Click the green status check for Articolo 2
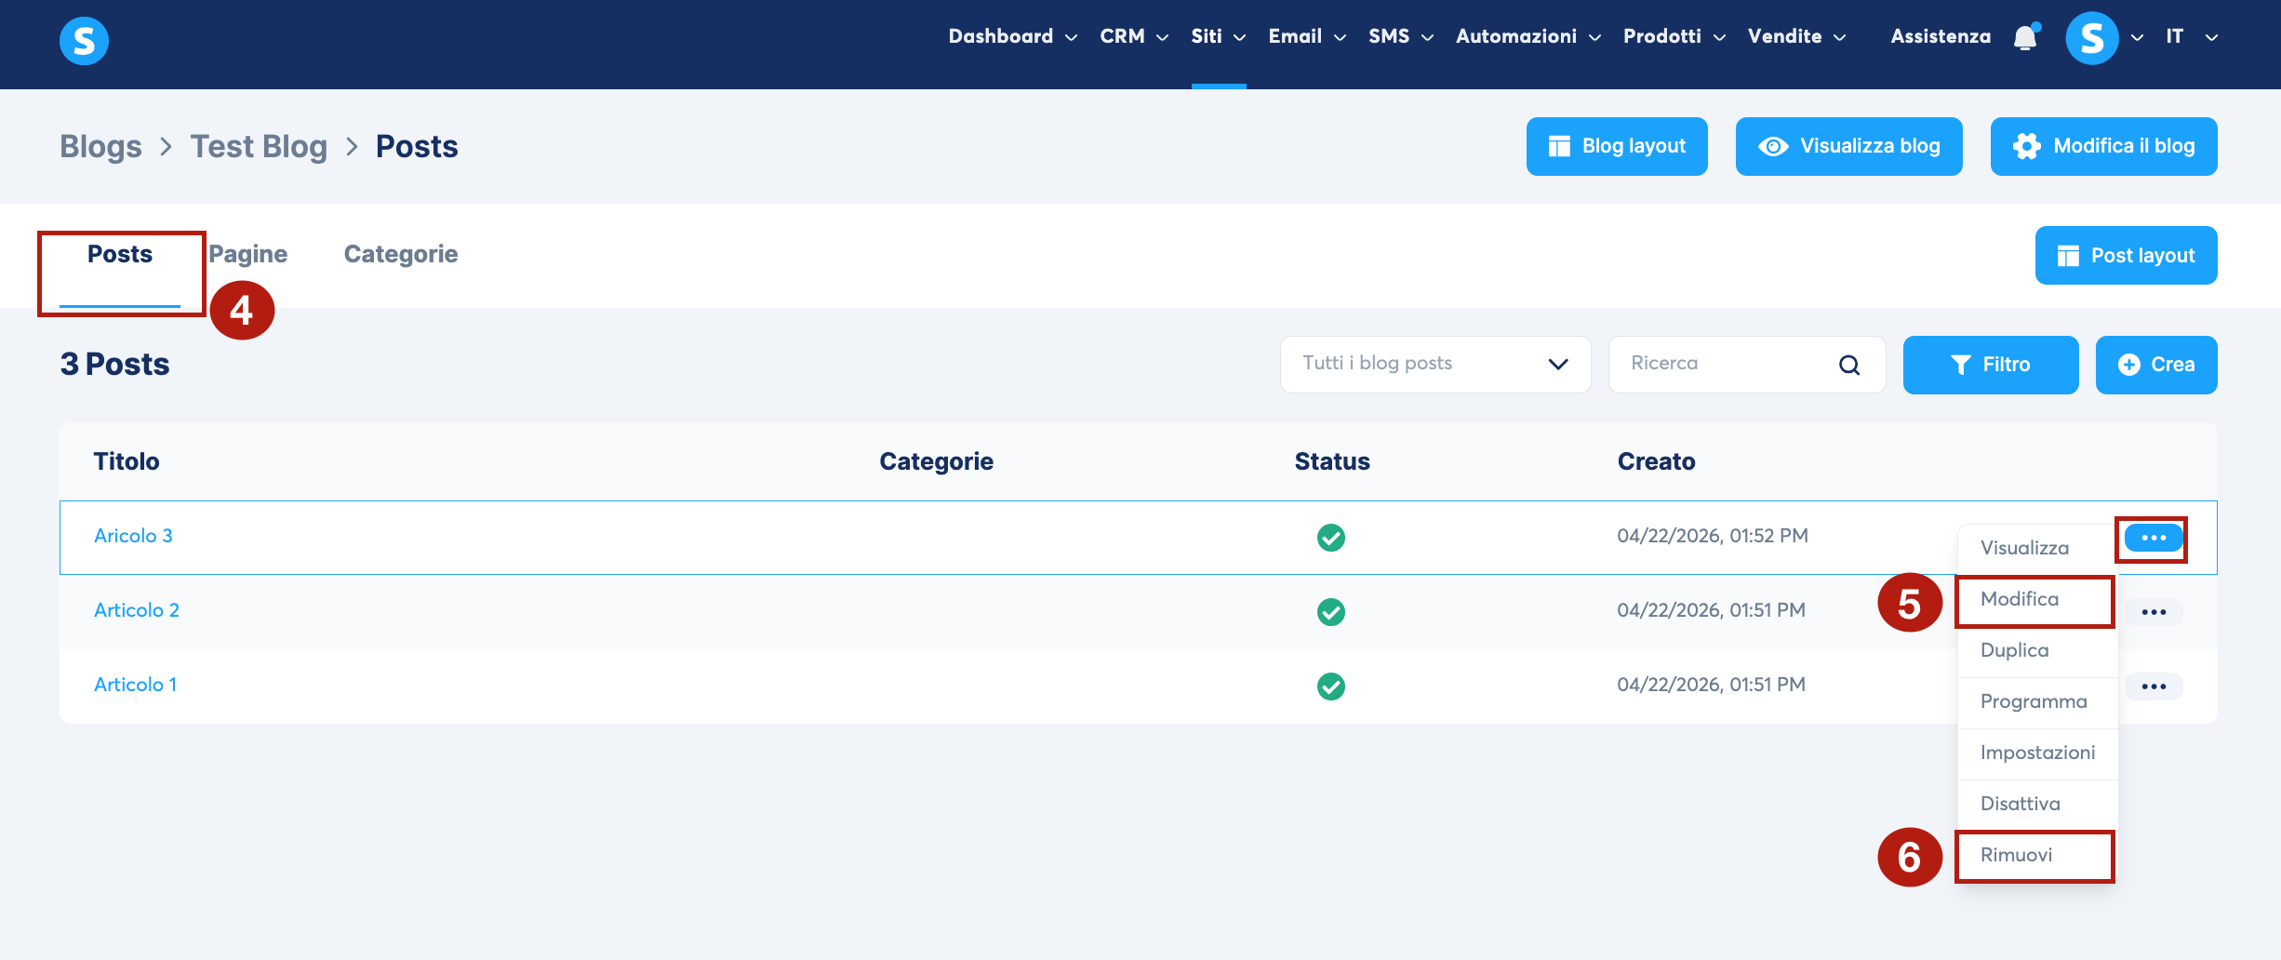Screen dimensions: 2281x960 pyautogui.click(x=1330, y=611)
